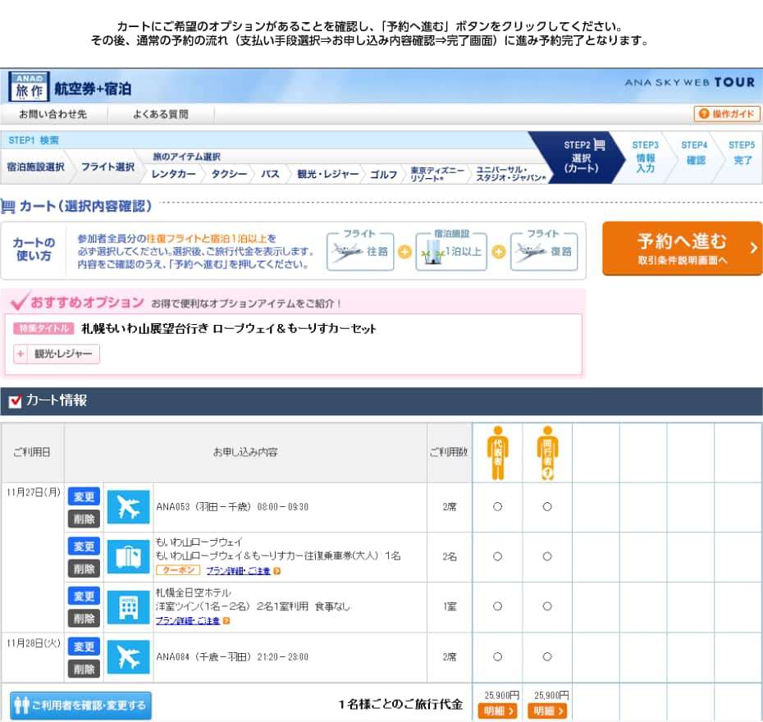The height and width of the screenshot is (722, 763).
Task: Expand the 観光・レジャー recommended option
Action: tap(57, 354)
